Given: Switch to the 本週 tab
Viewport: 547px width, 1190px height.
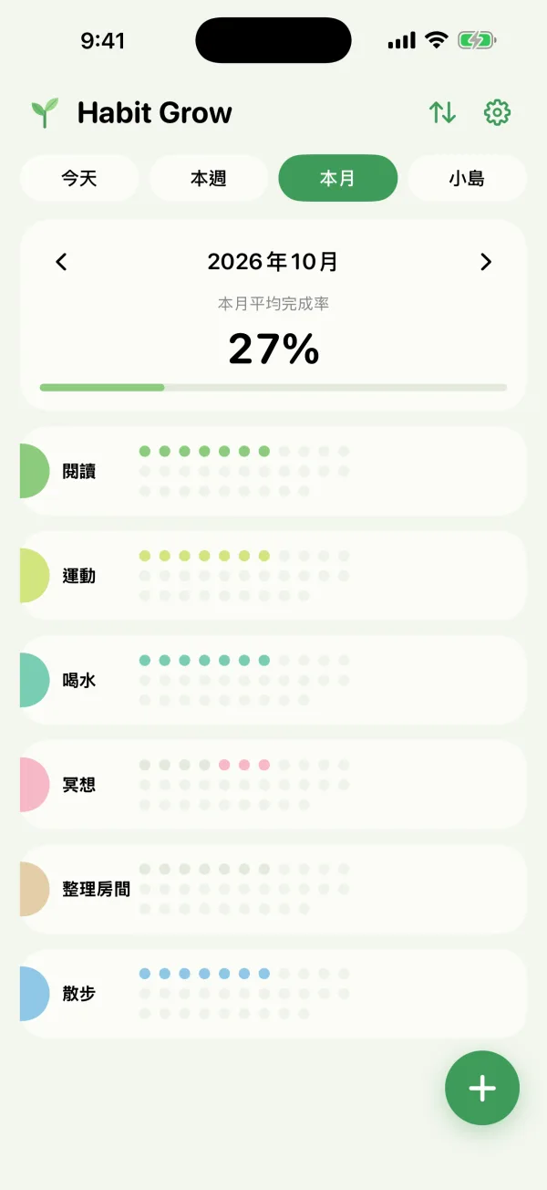Looking at the screenshot, I should pos(209,178).
